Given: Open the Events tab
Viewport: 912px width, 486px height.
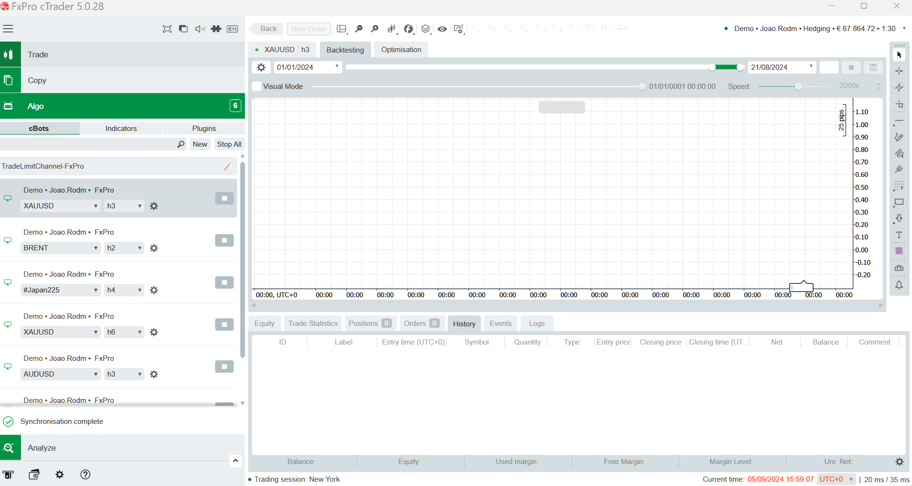Looking at the screenshot, I should click(x=500, y=324).
